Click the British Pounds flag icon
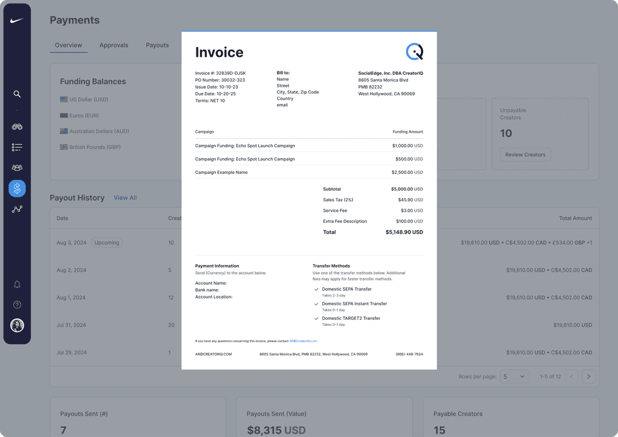618x437 pixels. tap(64, 147)
